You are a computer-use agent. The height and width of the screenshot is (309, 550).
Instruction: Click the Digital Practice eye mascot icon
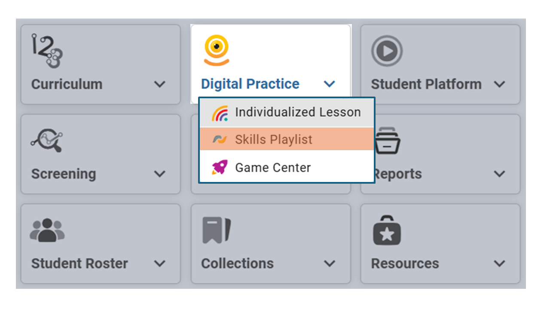tap(216, 51)
